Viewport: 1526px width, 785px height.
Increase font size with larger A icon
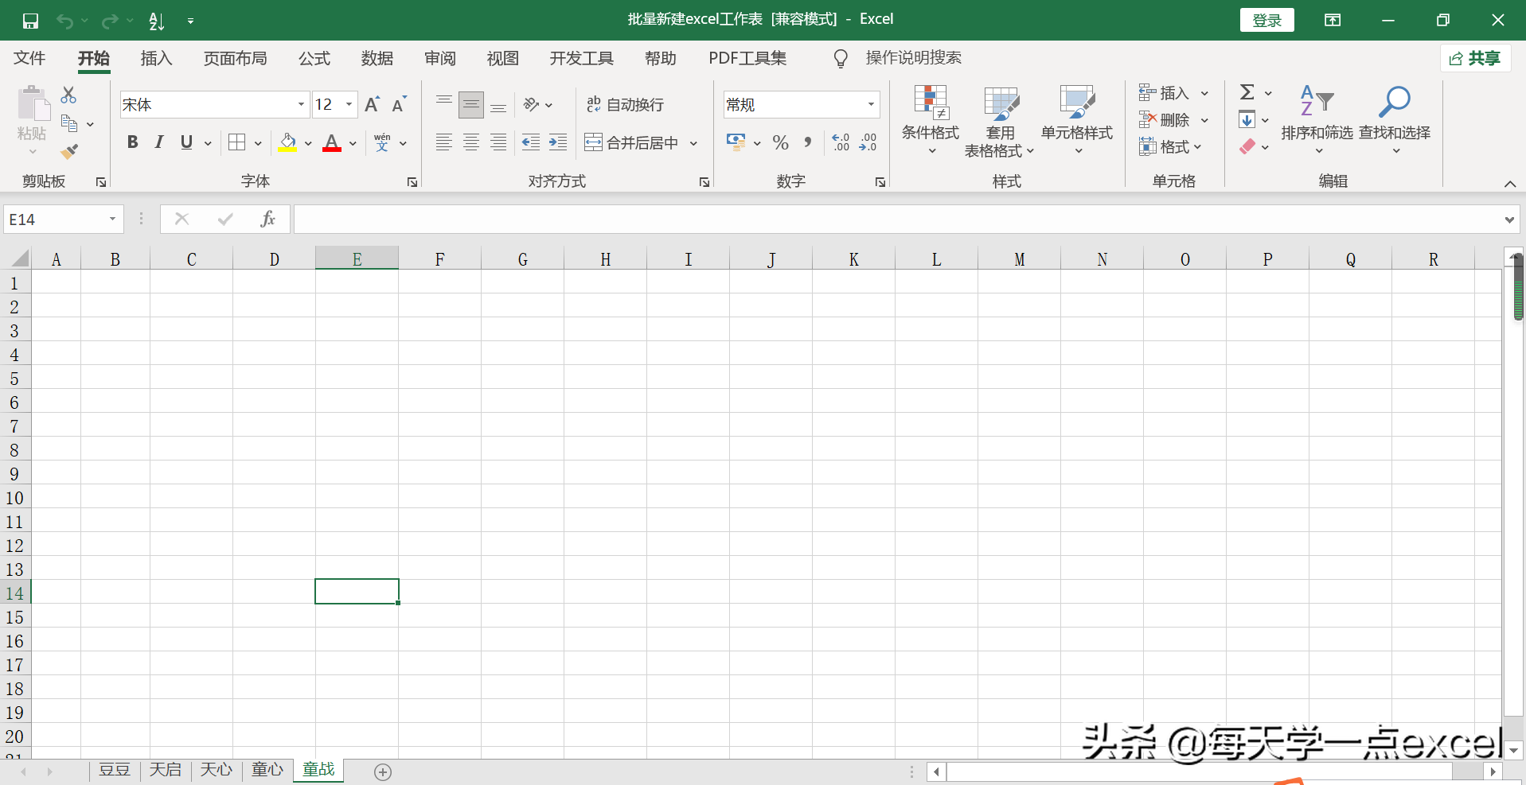pyautogui.click(x=372, y=104)
